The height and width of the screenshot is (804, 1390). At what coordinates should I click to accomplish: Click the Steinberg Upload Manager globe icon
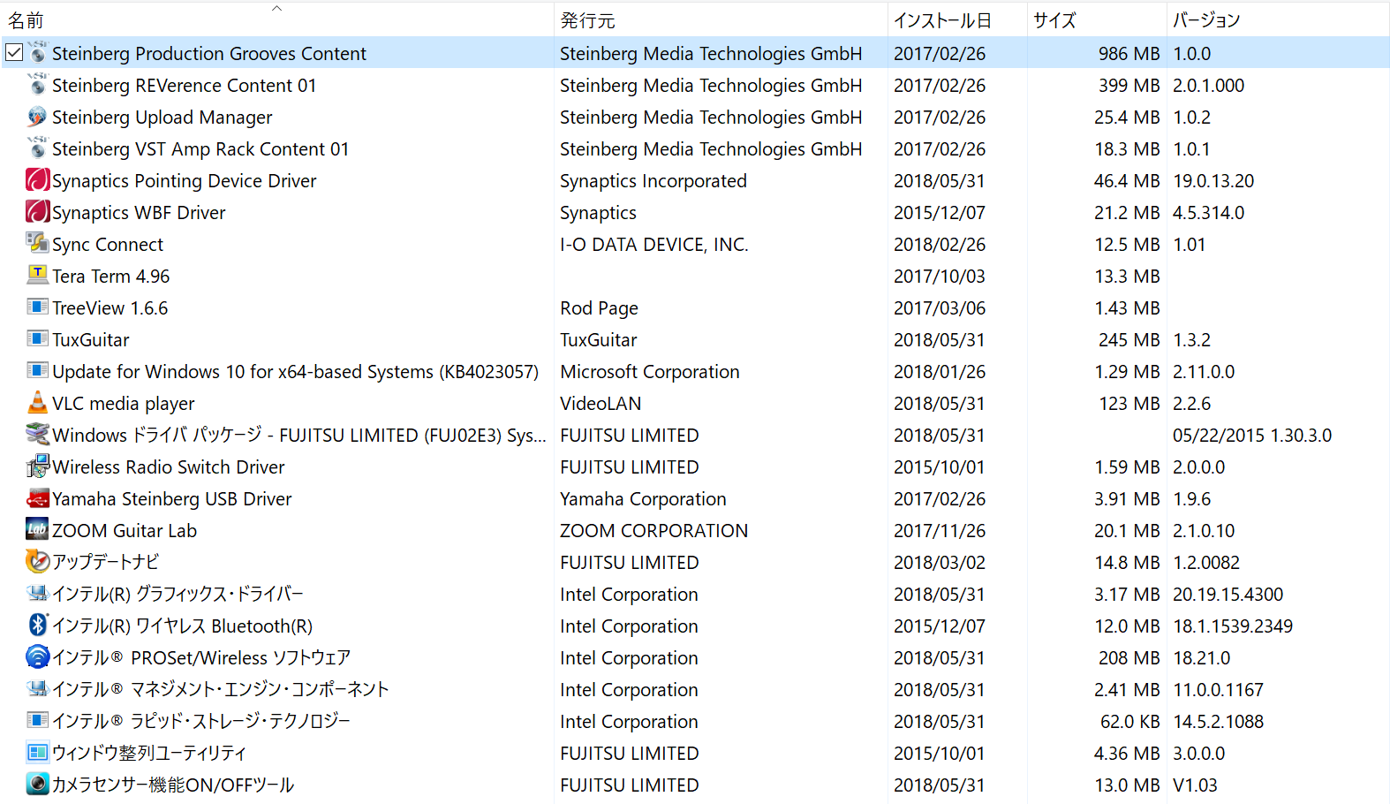point(37,117)
